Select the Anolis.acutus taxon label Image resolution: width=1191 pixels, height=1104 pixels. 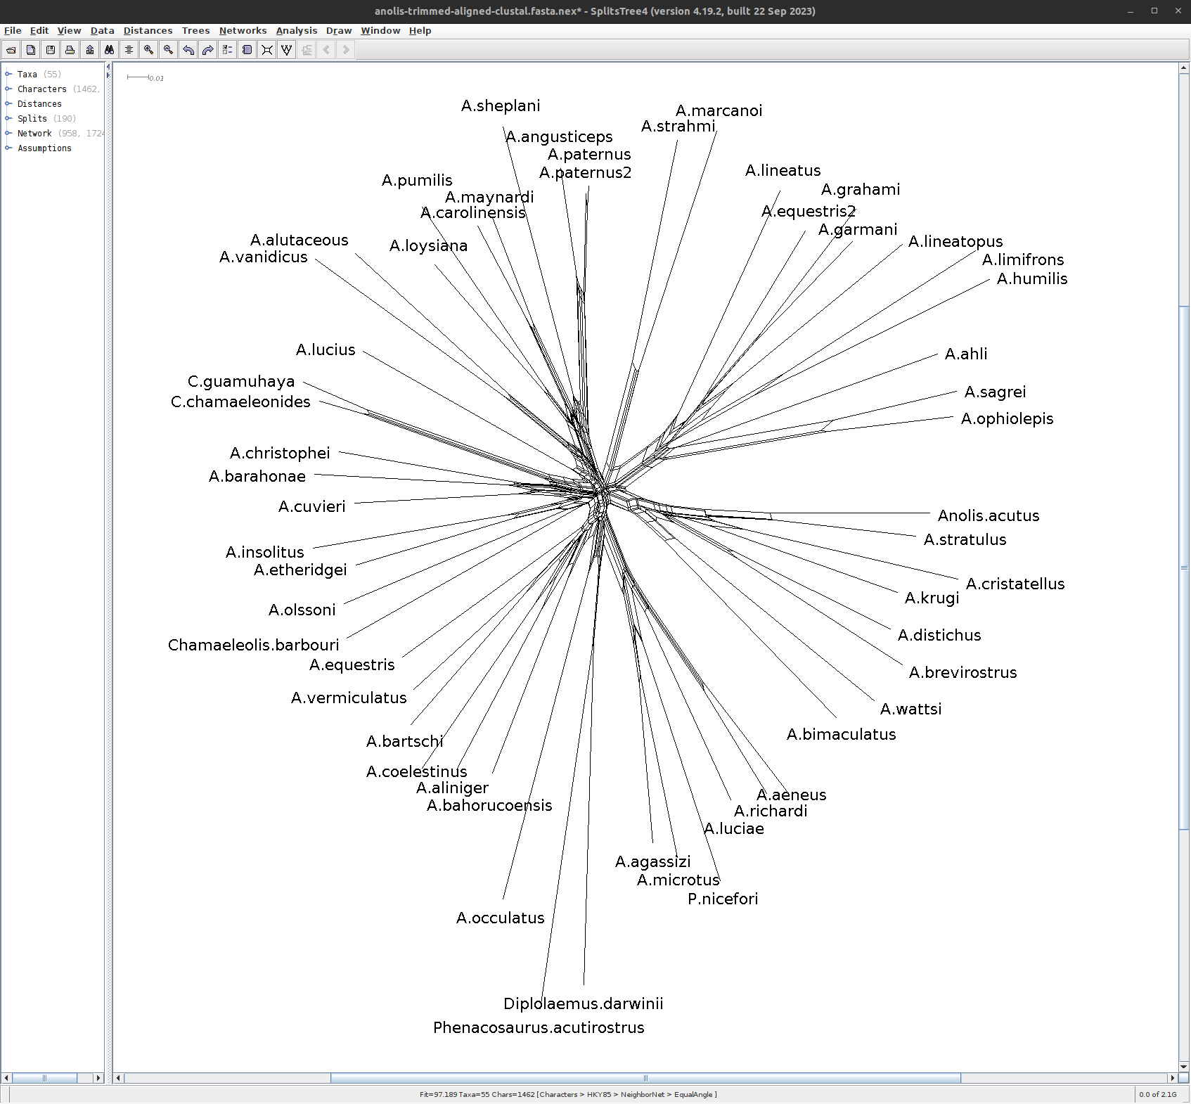point(989,515)
